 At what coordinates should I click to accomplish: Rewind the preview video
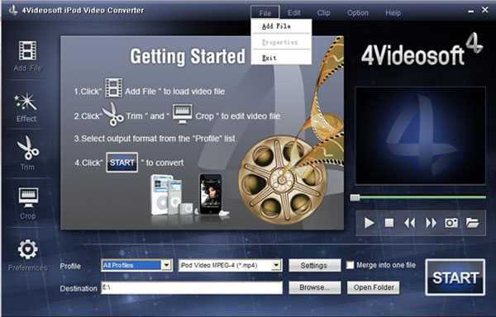click(410, 223)
